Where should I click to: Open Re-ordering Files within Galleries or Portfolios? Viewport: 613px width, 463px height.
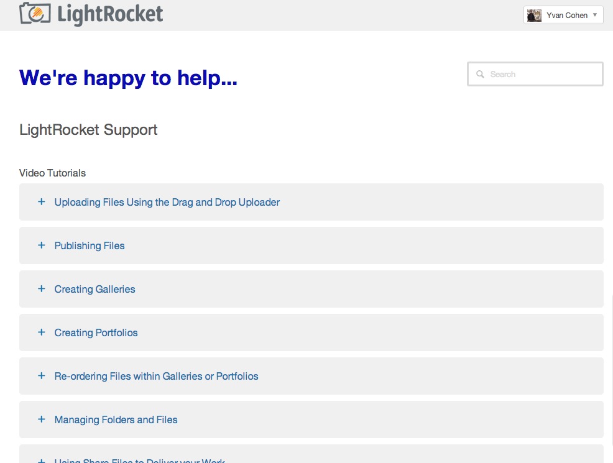pyautogui.click(x=156, y=376)
